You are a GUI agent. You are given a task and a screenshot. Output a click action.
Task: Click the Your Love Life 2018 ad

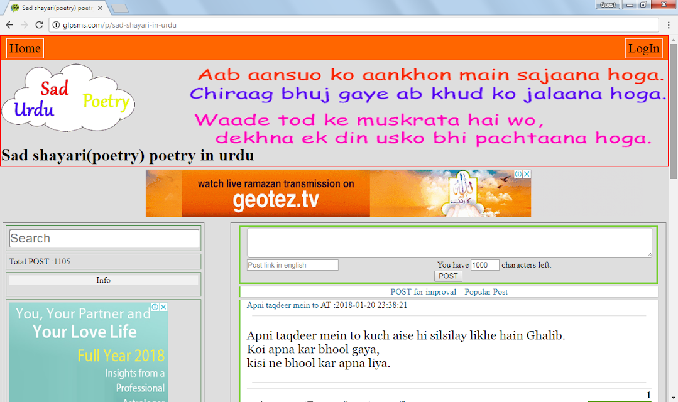click(x=88, y=352)
